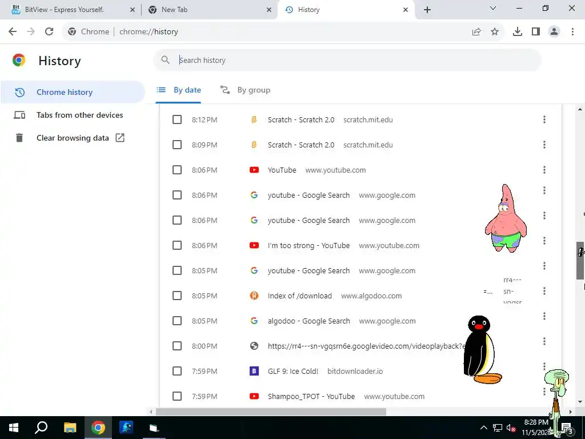Select Chrome history in sidebar

coord(73,92)
